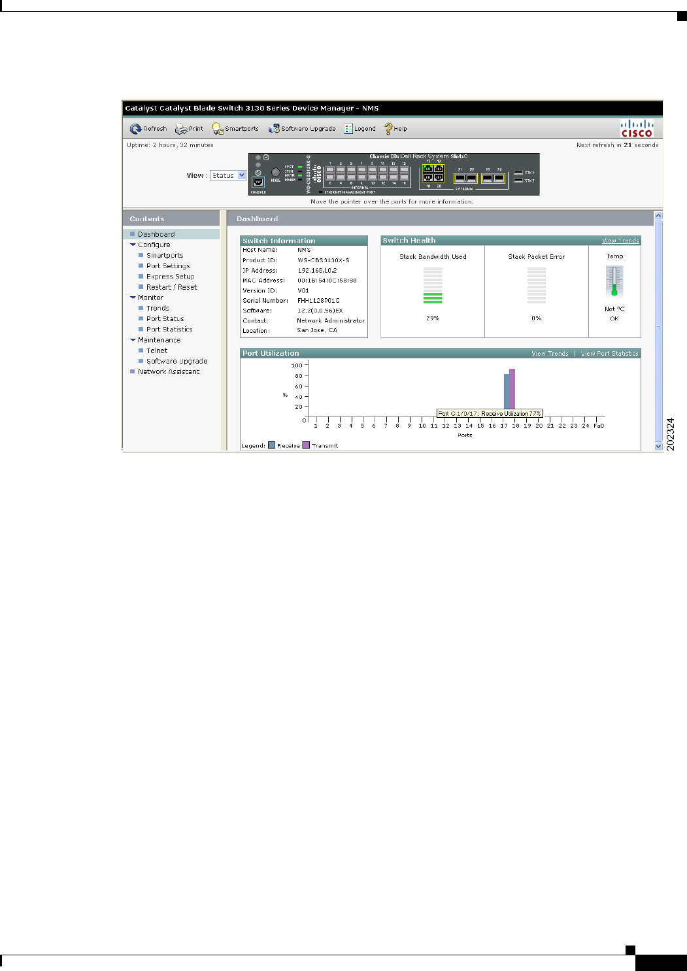Select external port 21 on switch image

pyautogui.click(x=460, y=178)
